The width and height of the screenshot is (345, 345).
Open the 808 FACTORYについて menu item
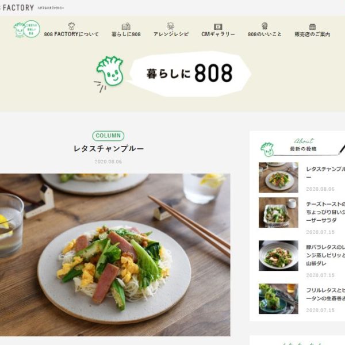click(71, 34)
